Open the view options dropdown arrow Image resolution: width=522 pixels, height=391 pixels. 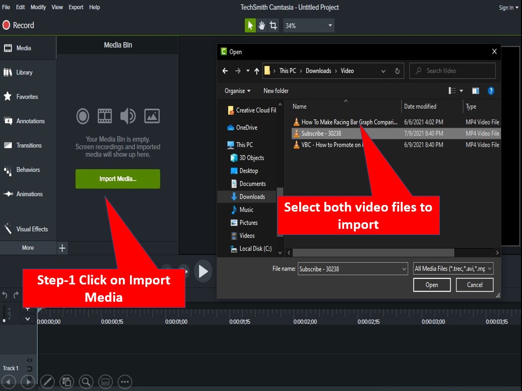461,91
